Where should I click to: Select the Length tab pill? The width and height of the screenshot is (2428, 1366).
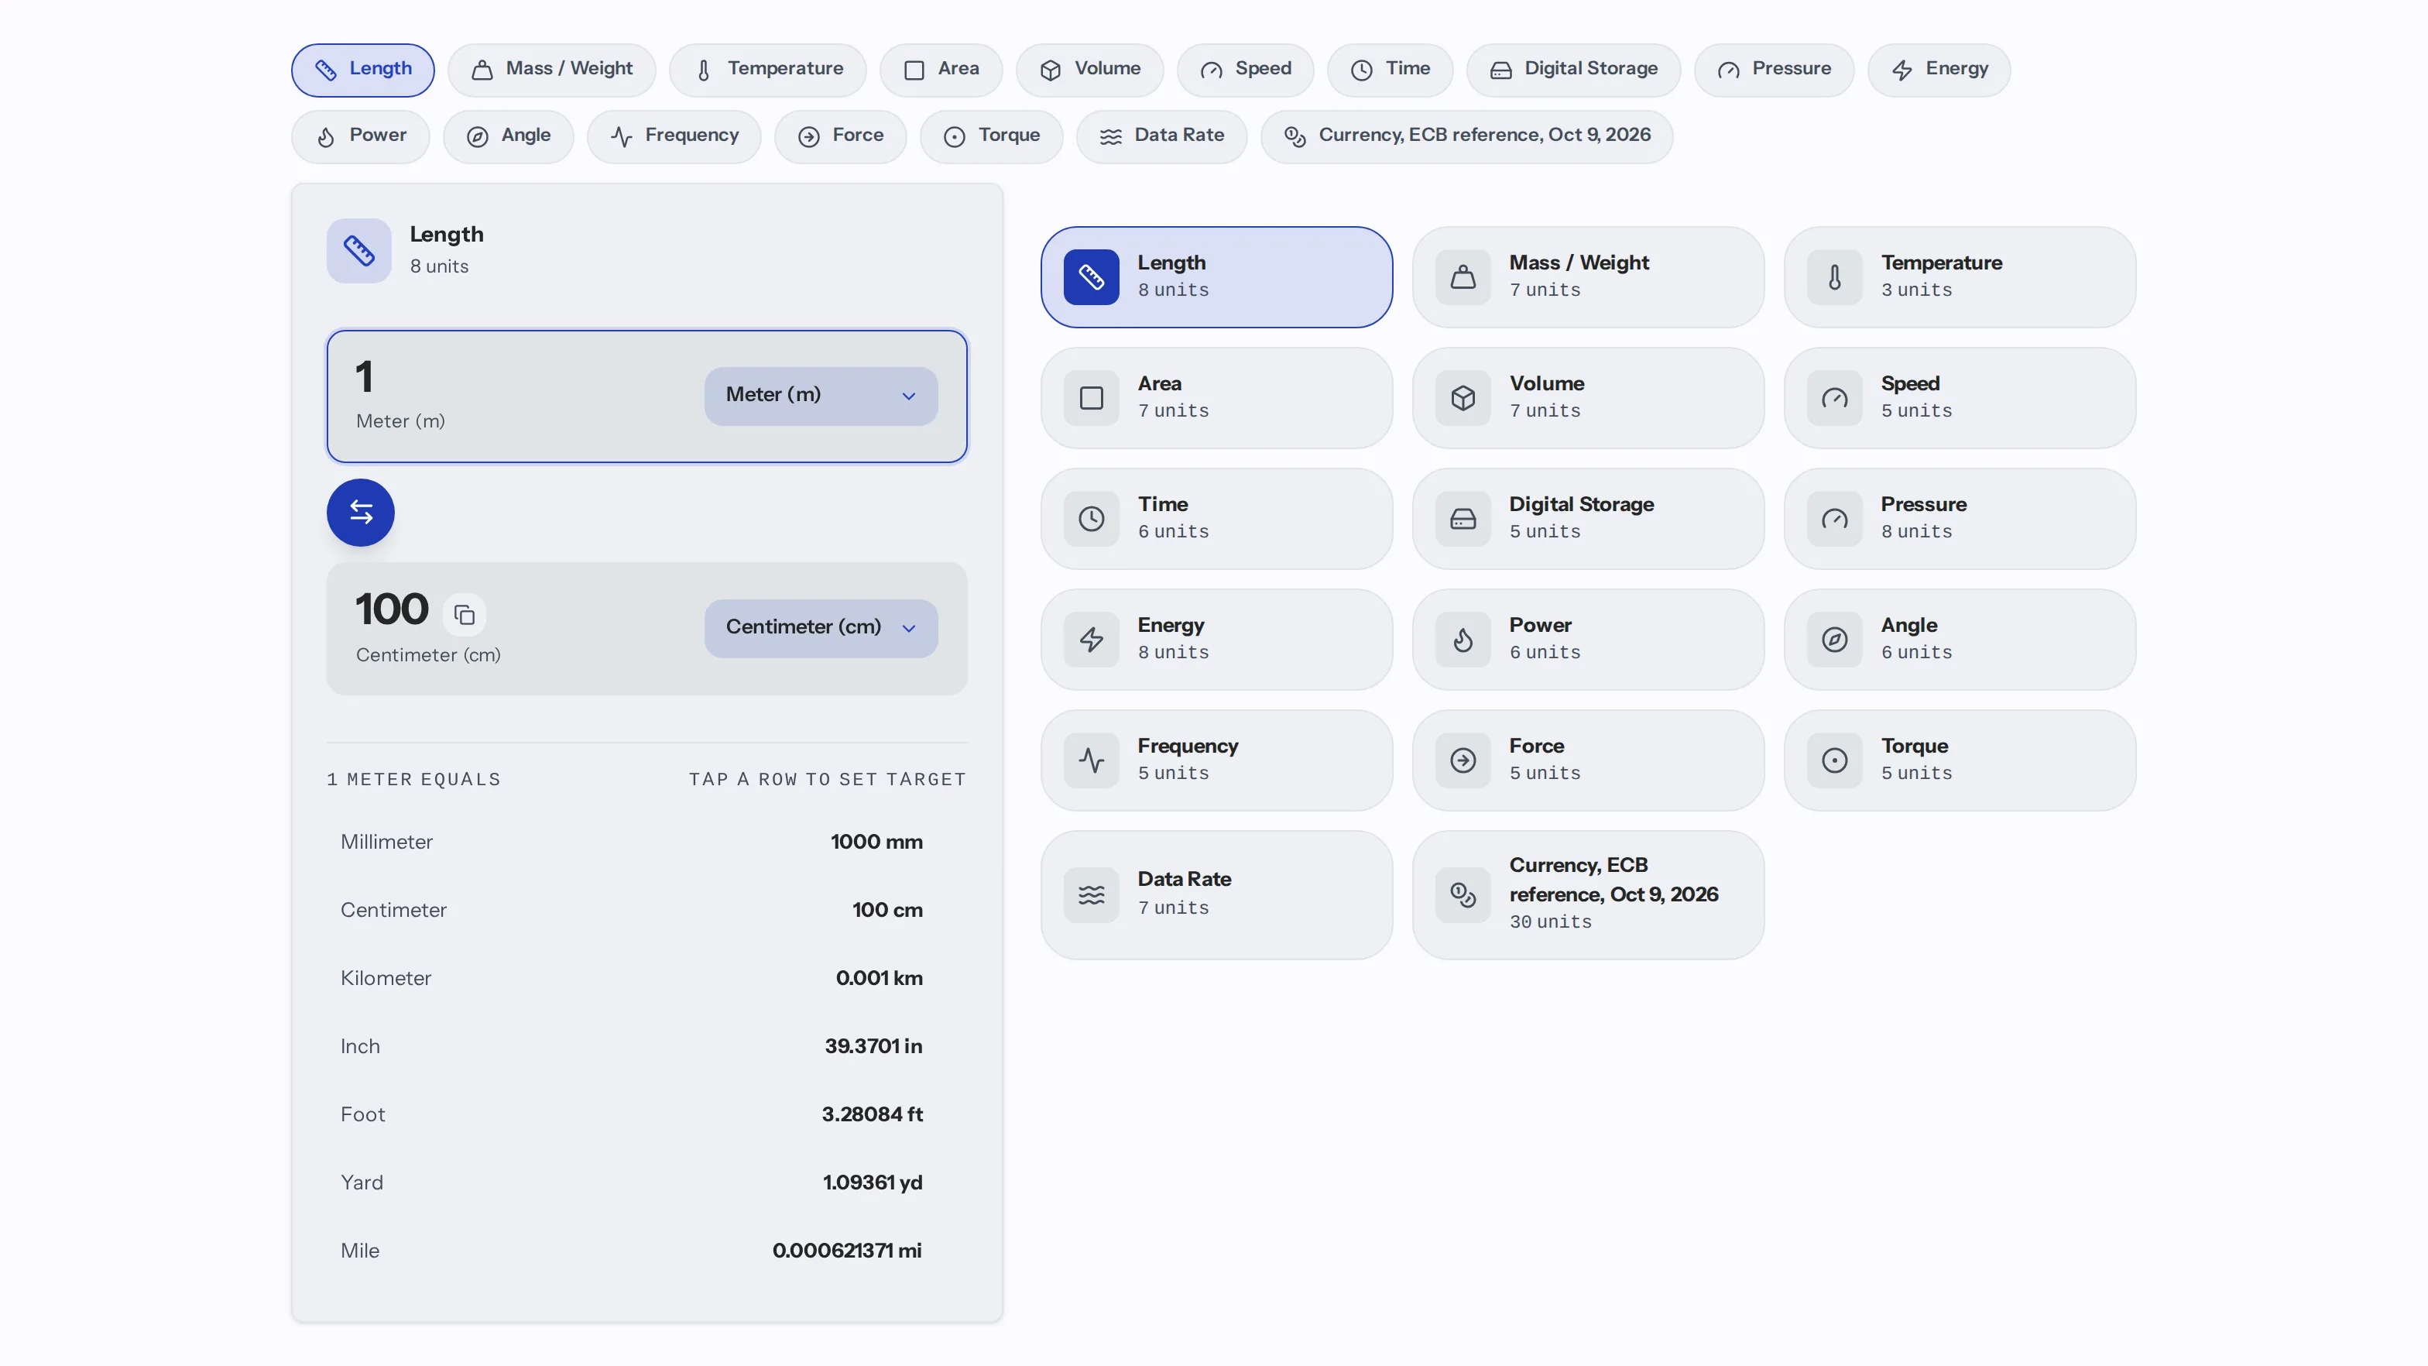pyautogui.click(x=362, y=70)
